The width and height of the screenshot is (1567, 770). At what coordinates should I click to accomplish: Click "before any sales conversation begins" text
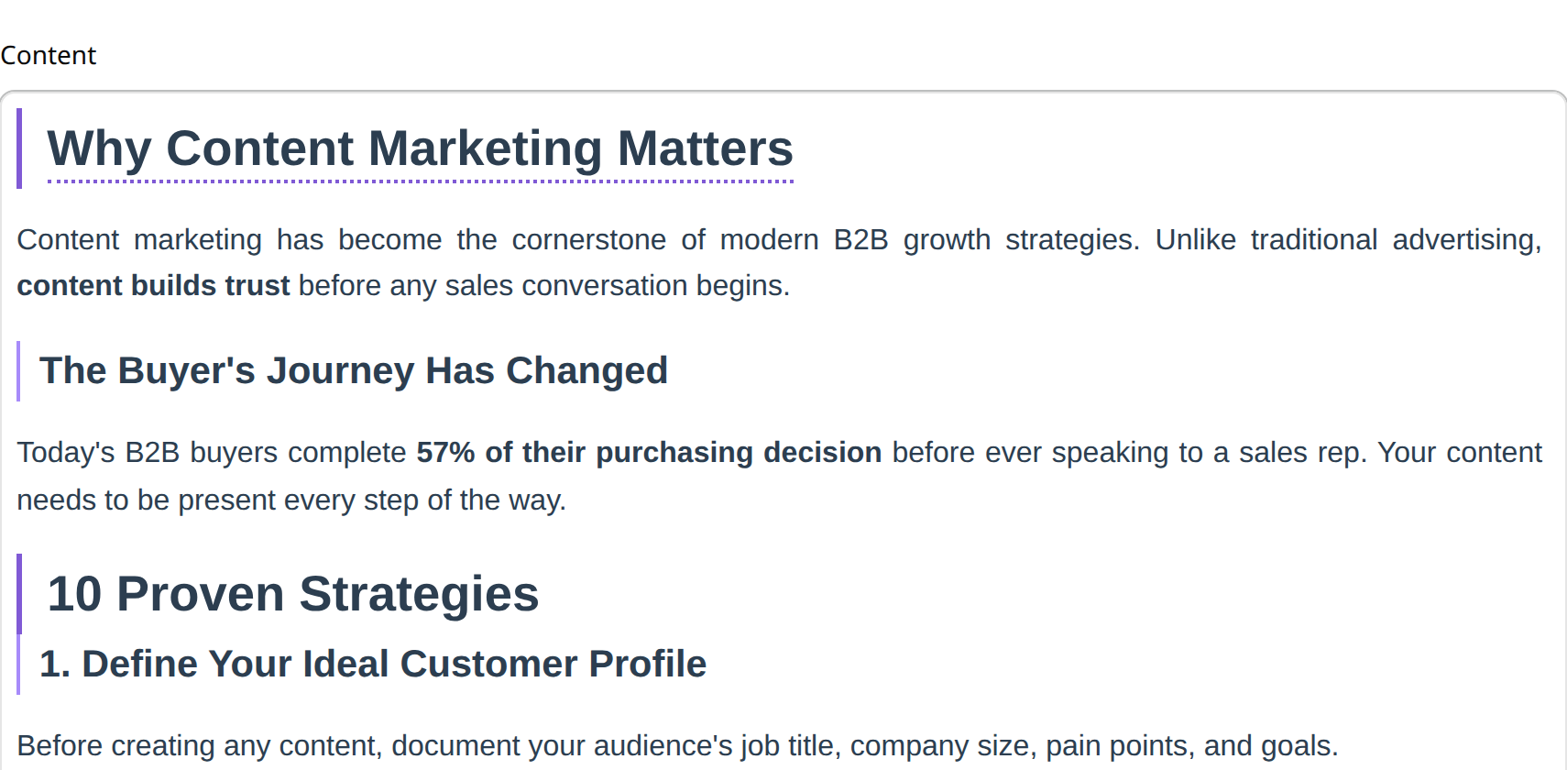[x=543, y=286]
